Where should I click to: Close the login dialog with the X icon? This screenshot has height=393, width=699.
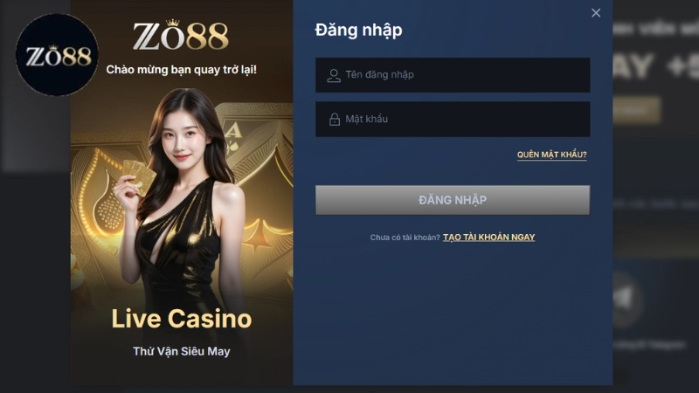596,13
